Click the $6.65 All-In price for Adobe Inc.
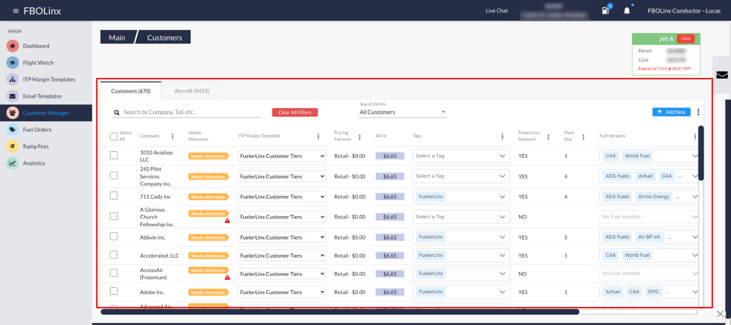Screen dimensions: 731x325 [390, 292]
